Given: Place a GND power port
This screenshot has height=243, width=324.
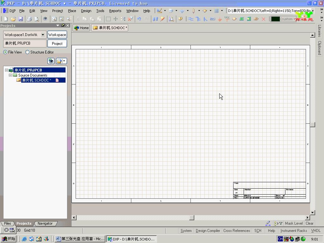Looking at the screenshot, I should [220, 19].
